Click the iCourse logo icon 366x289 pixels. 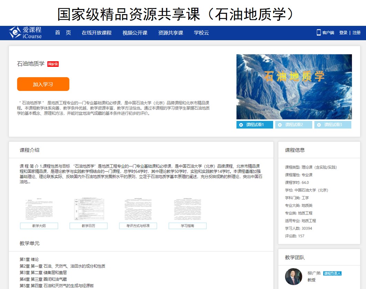click(15, 32)
